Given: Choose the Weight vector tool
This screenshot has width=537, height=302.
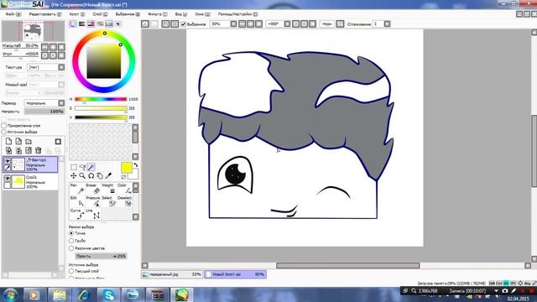Looking at the screenshot, I should coord(108,189).
